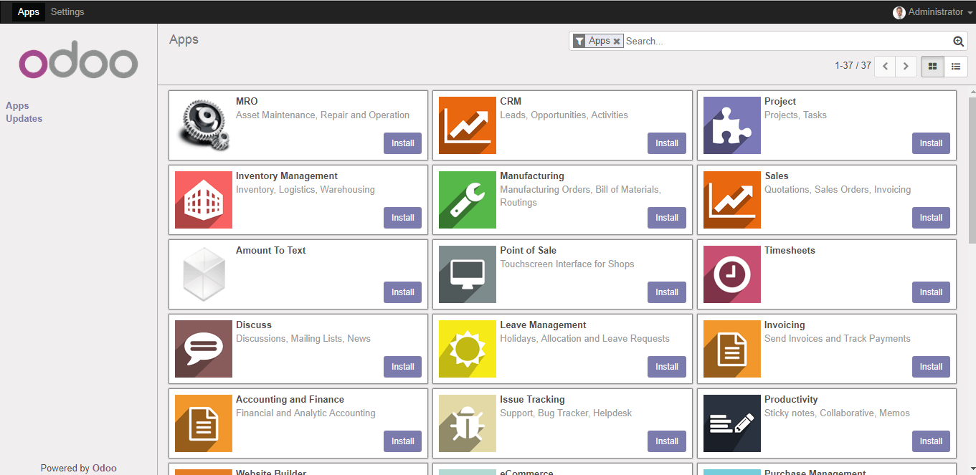Open the Inventory Management warehouse icon
The width and height of the screenshot is (976, 475).
pos(204,200)
